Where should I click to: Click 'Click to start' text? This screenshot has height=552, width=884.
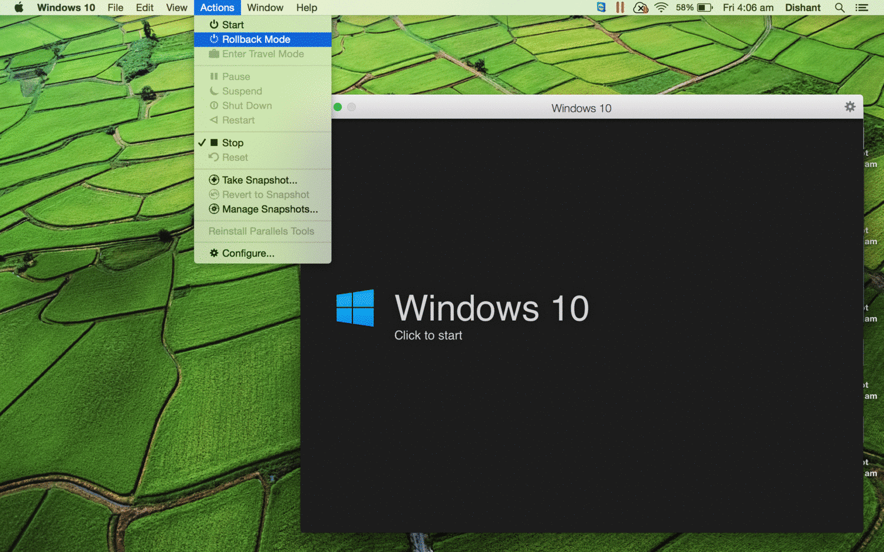pos(428,335)
